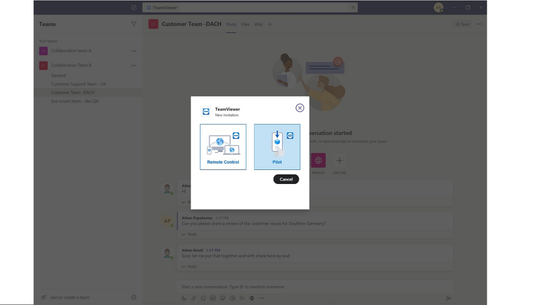Screen dimensions: 542x305
Task: Switch to the Posts tab
Action: tap(231, 24)
